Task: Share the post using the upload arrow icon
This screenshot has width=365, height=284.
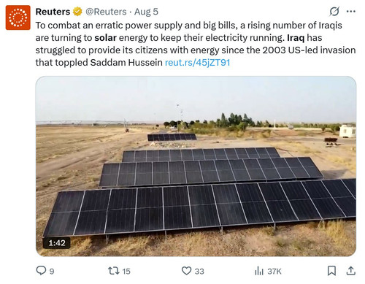Action: click(350, 271)
